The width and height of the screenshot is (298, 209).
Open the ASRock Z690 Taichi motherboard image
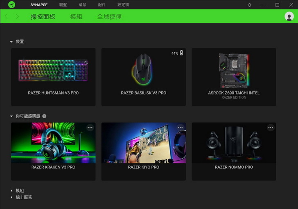[234, 70]
